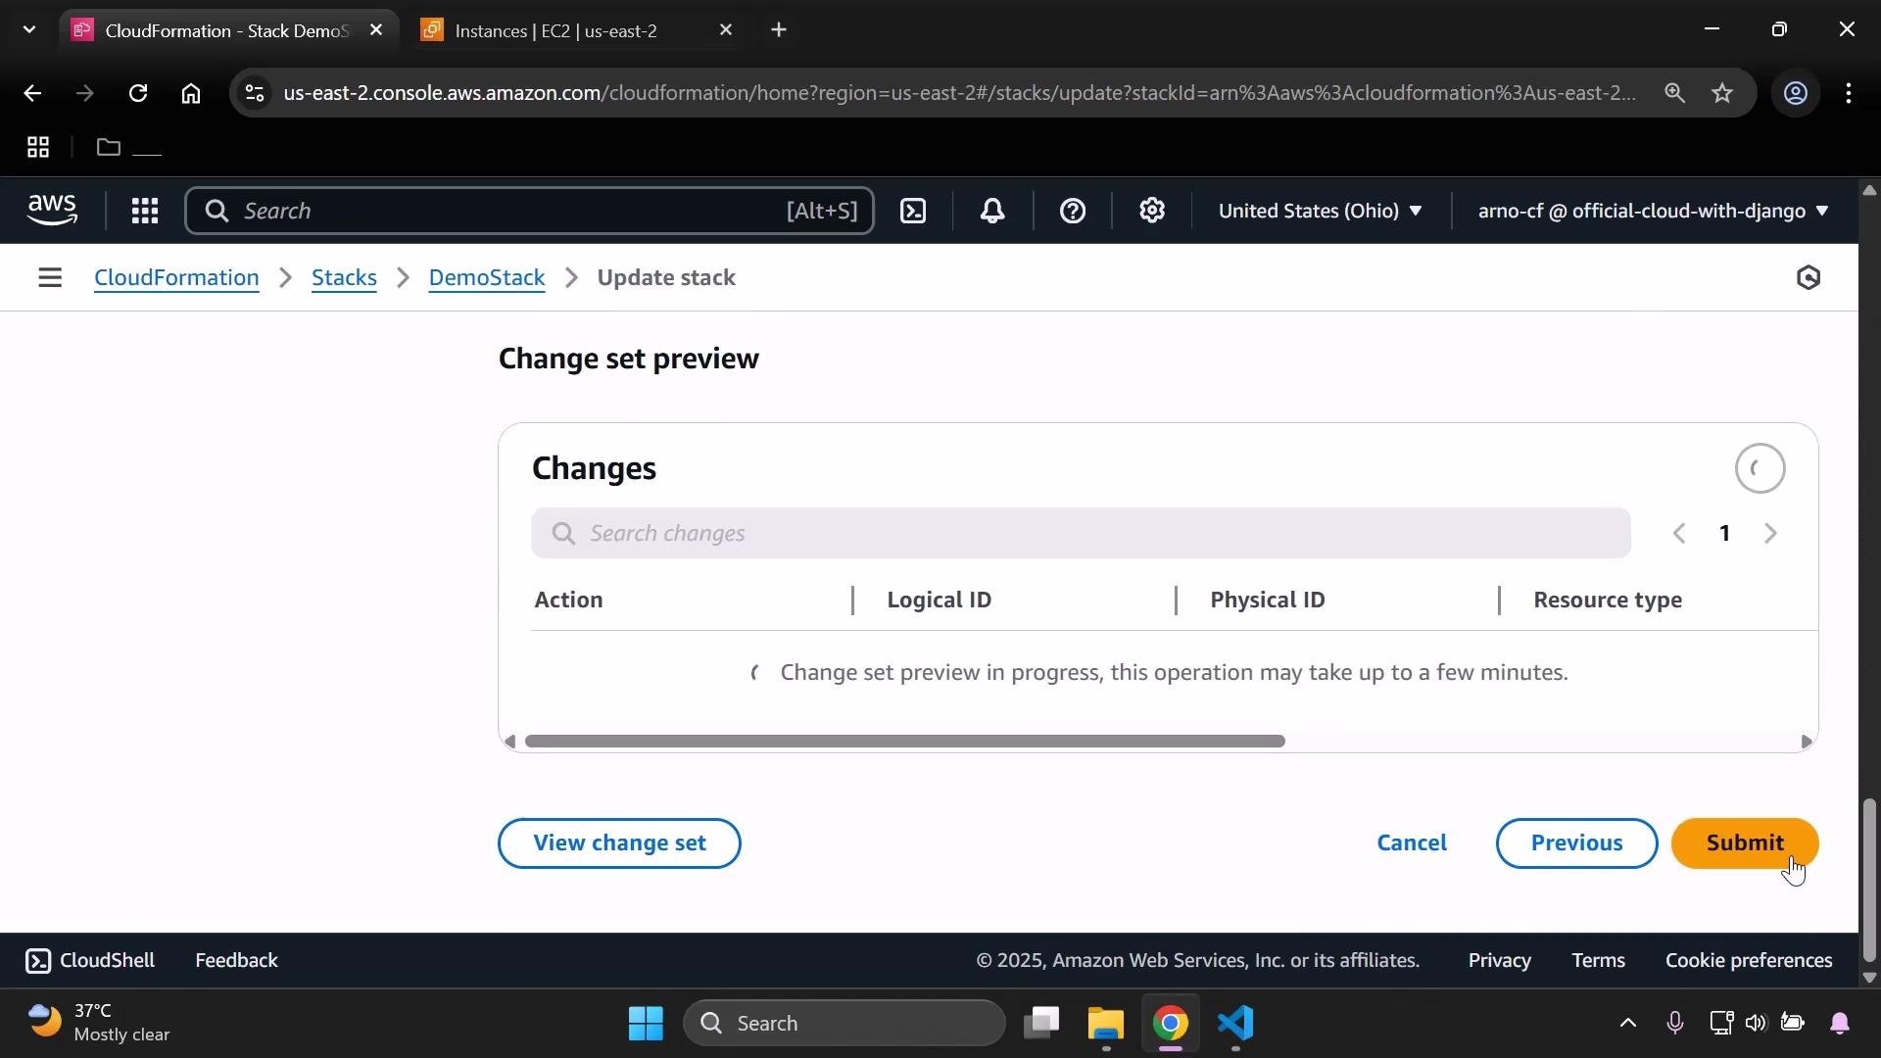1881x1058 pixels.
Task: Click the page vertical scrollbar thumb
Action: point(1869,882)
